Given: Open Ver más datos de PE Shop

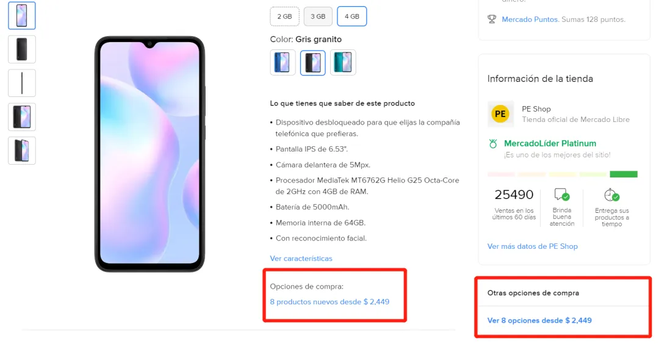Looking at the screenshot, I should click(532, 246).
